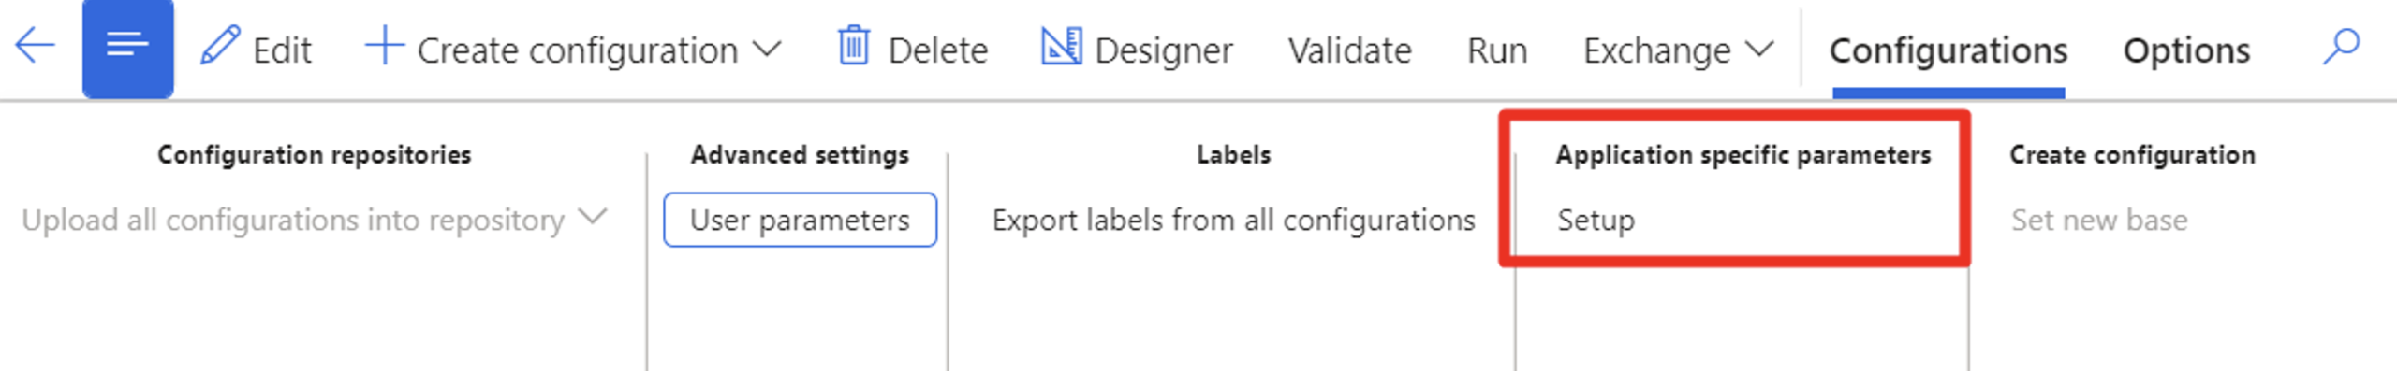Click Set new base option
The image size is (2397, 371).
click(x=2099, y=220)
